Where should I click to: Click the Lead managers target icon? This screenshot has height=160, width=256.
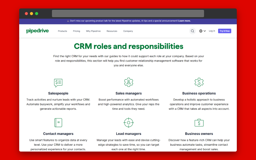(129, 123)
